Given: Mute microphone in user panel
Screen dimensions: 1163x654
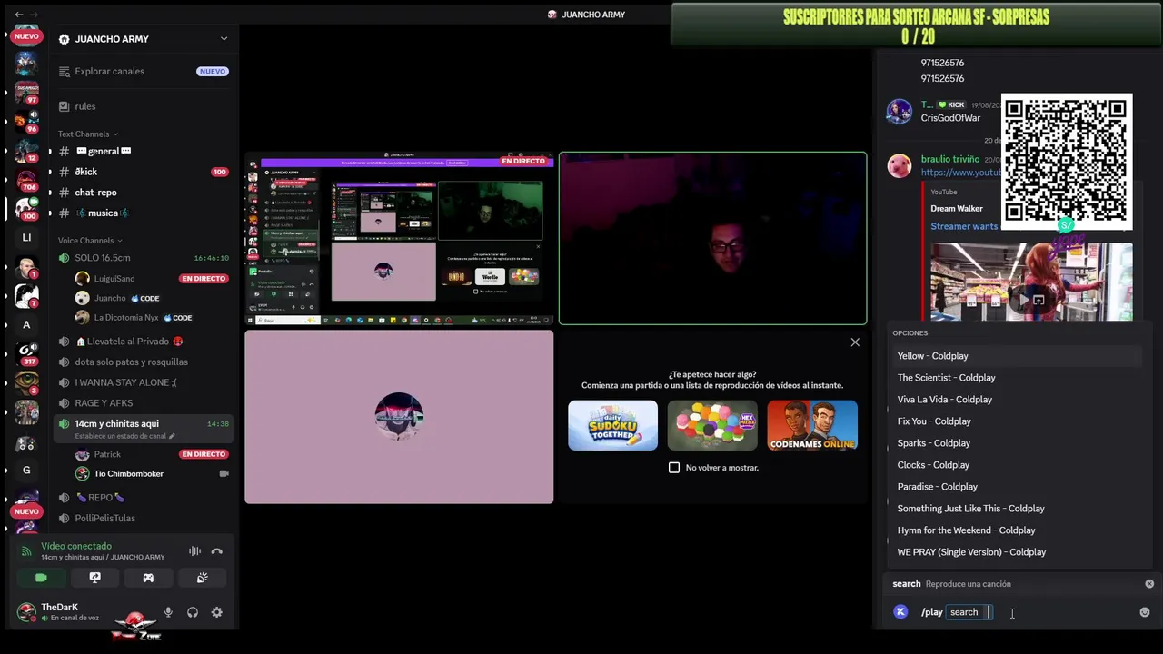Looking at the screenshot, I should pos(168,612).
